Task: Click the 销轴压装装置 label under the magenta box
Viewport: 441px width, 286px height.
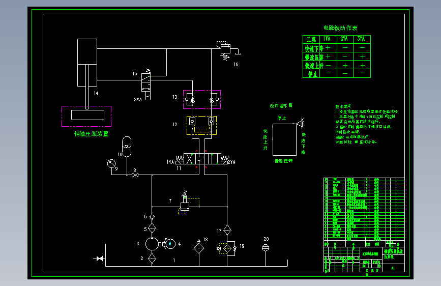Action: (x=92, y=134)
